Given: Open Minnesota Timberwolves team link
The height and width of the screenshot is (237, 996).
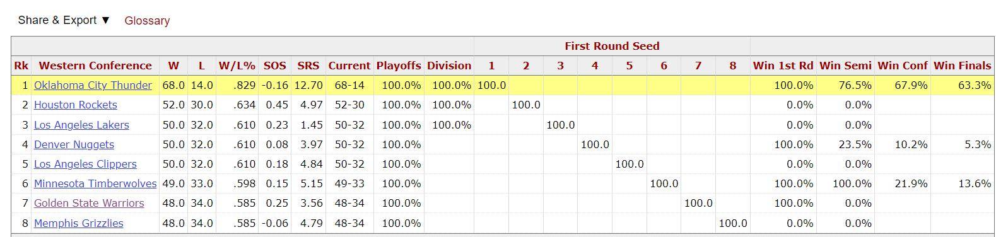Looking at the screenshot, I should tap(95, 183).
